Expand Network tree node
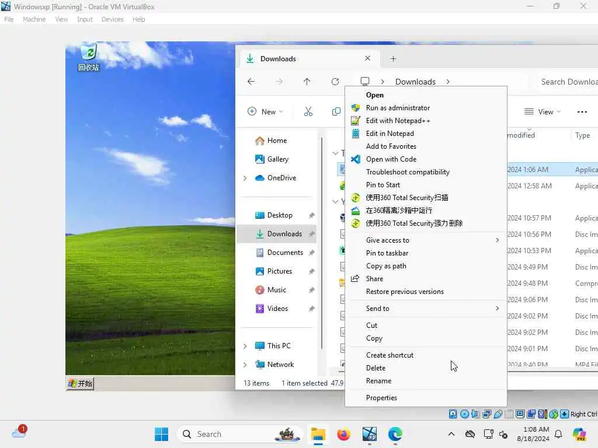Image resolution: width=598 pixels, height=448 pixels. point(245,365)
